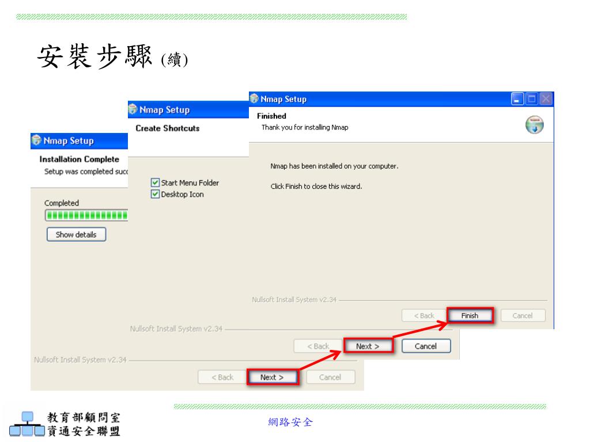Click 'Installation Complete' heading
Screen dimensions: 590x442
pyautogui.click(x=79, y=159)
